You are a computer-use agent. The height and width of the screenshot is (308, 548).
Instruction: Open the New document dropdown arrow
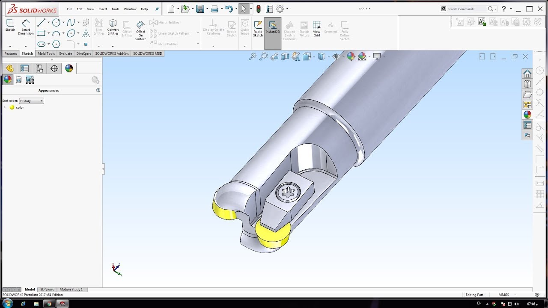click(178, 9)
